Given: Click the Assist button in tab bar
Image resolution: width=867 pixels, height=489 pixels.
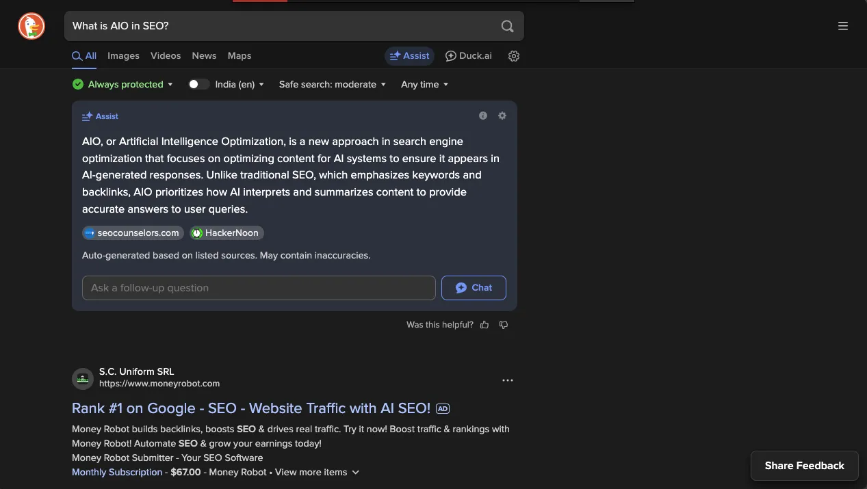Looking at the screenshot, I should point(409,56).
